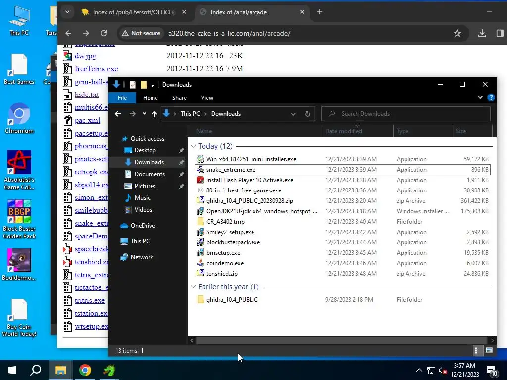The width and height of the screenshot is (507, 380).
Task: Click tritris.exe link
Action: pos(90,300)
